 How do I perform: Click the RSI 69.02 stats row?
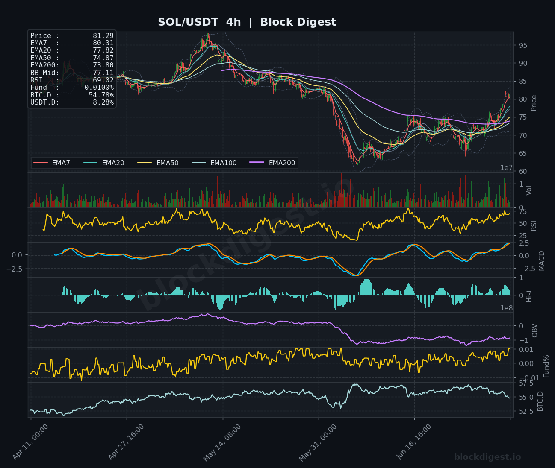(72, 80)
